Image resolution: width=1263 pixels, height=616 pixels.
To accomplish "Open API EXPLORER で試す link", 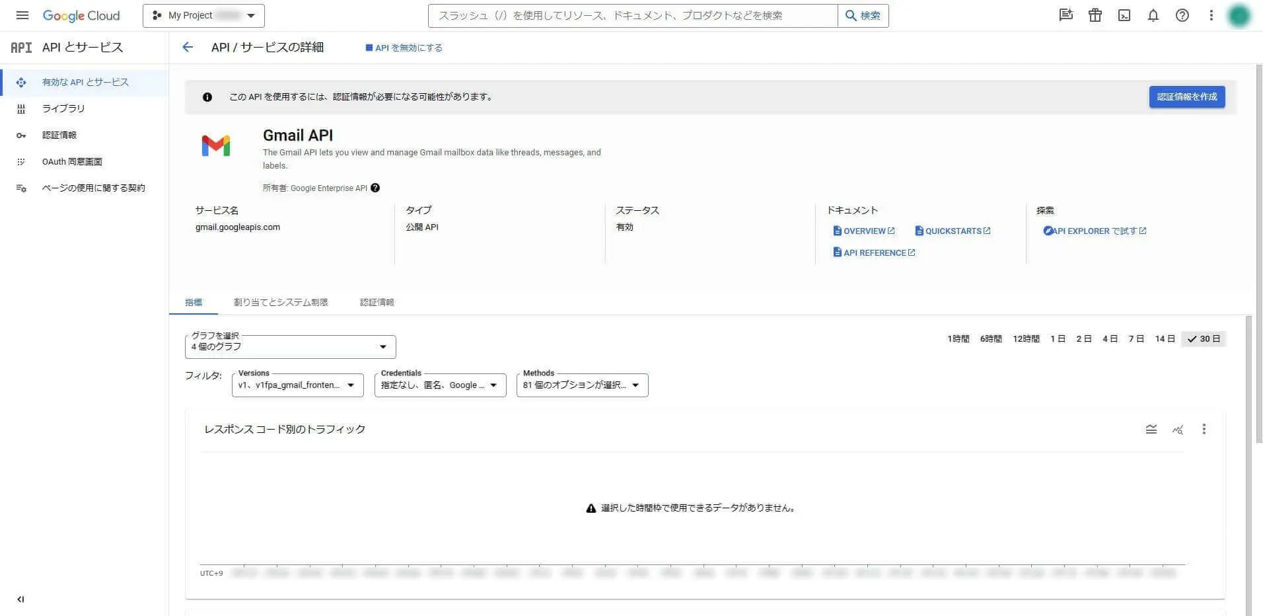I will pos(1095,231).
